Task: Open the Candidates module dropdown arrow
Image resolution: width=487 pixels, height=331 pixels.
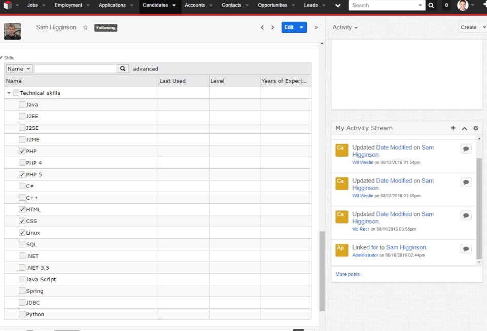Action: click(x=174, y=5)
